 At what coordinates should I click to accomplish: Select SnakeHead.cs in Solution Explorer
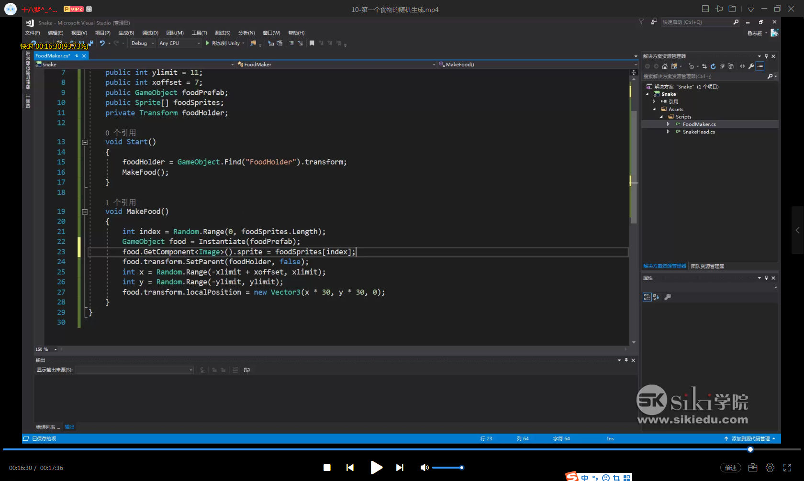click(699, 132)
